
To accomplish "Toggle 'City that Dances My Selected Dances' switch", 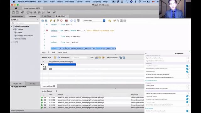I will [188, 58].
